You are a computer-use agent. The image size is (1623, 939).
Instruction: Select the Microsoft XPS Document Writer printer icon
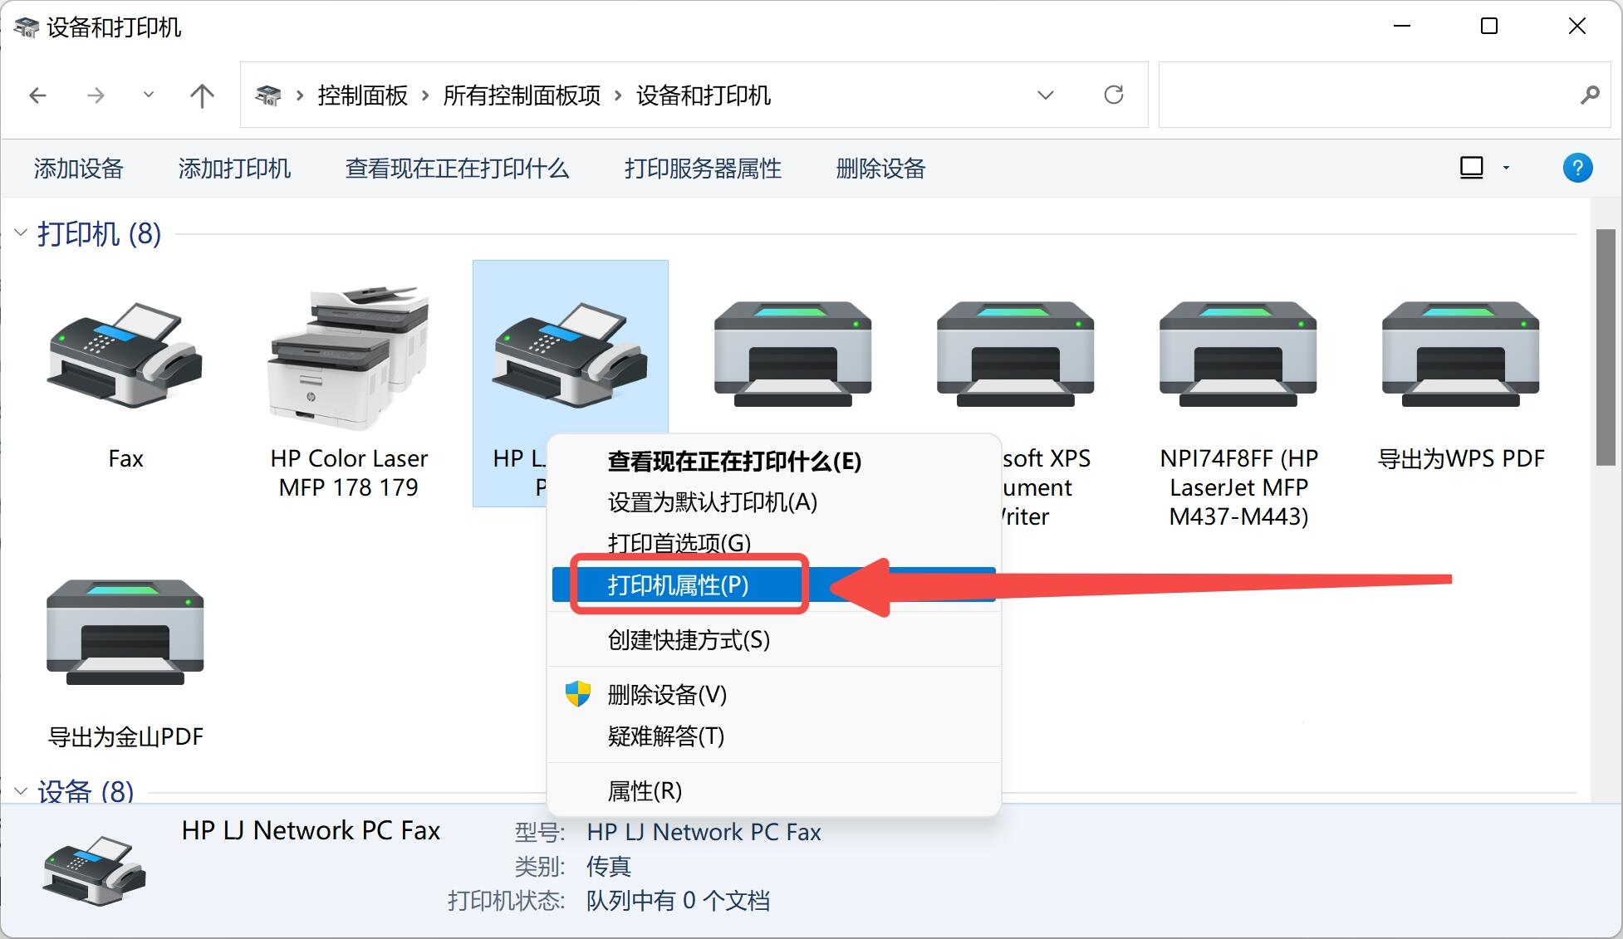pyautogui.click(x=1015, y=355)
